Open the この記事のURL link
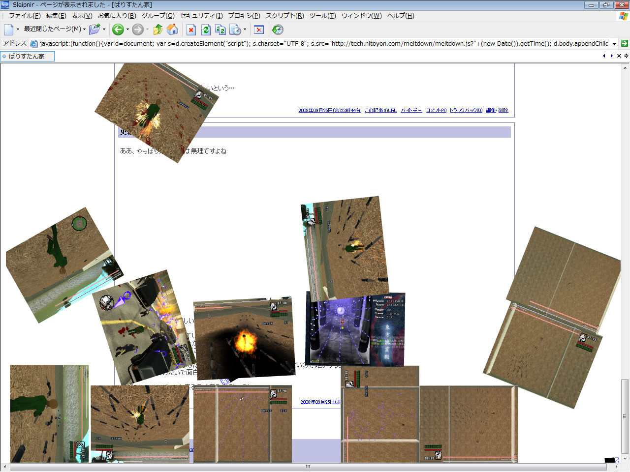Screen dimensions: 630x472 click(x=380, y=111)
